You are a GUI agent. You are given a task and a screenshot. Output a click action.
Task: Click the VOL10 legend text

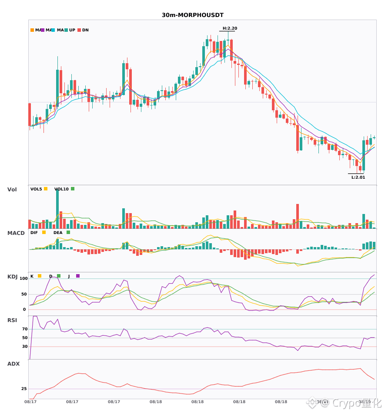pos(61,189)
